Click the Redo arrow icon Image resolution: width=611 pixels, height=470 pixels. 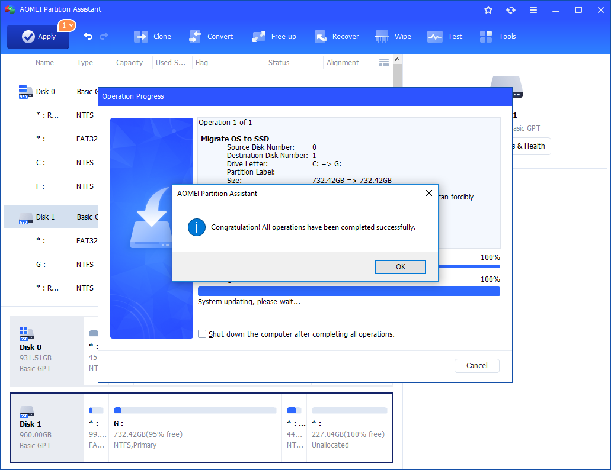104,36
